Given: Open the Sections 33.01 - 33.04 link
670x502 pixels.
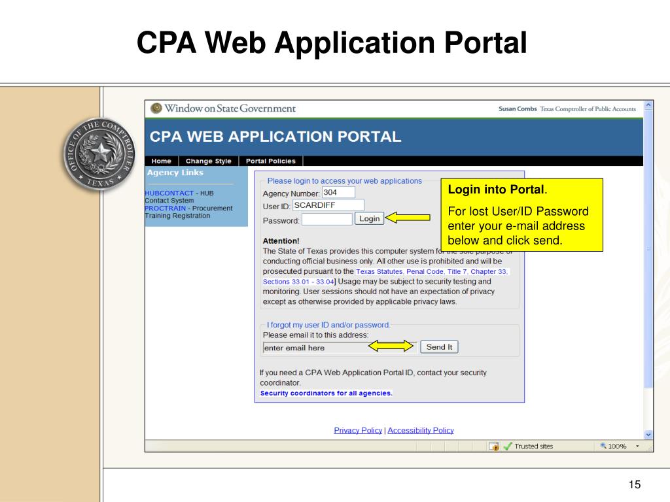Looking at the screenshot, I should click(x=298, y=282).
